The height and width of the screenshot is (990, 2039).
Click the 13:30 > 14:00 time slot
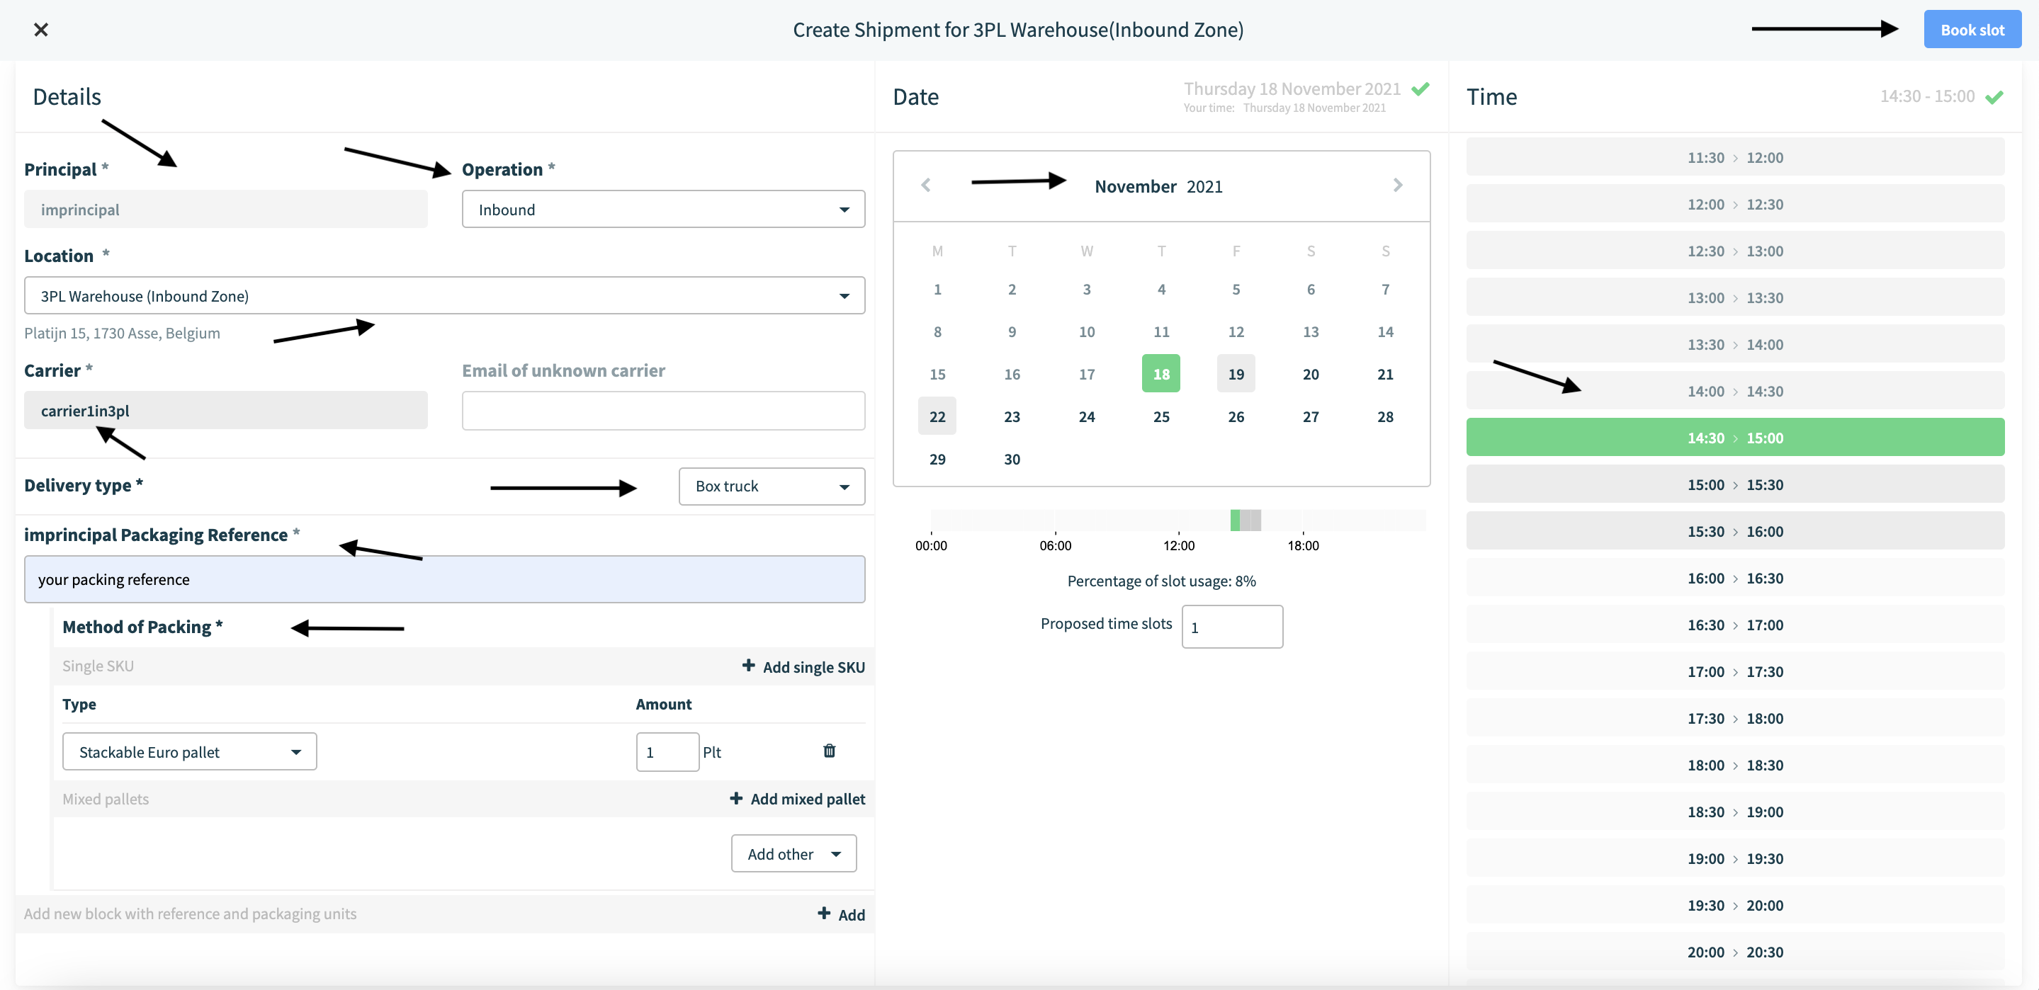[x=1735, y=343]
